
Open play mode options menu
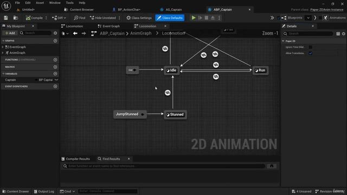click(219, 18)
